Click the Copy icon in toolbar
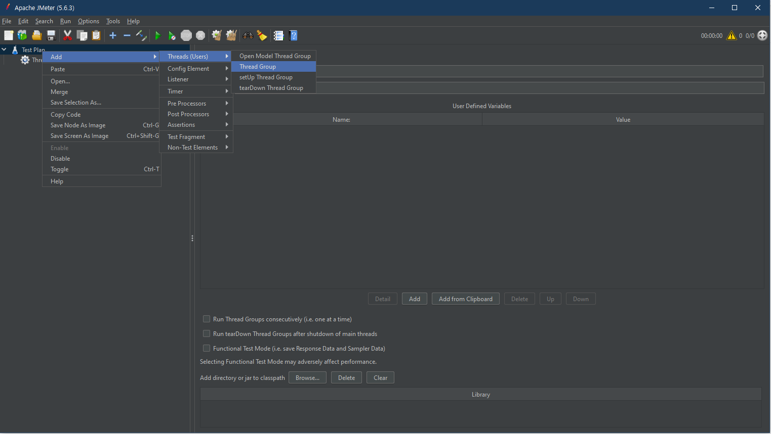This screenshot has width=771, height=434. click(x=82, y=35)
